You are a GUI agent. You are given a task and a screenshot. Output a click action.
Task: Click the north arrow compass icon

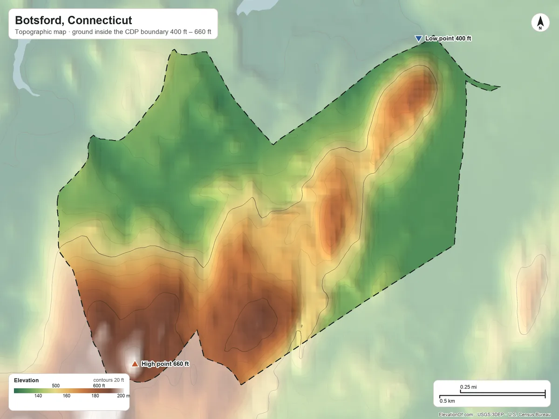[x=540, y=23]
